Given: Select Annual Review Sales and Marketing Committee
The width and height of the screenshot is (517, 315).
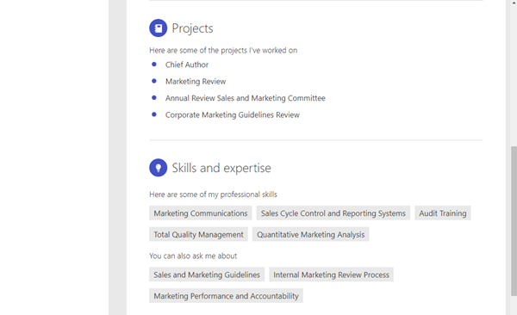Looking at the screenshot, I should point(246,98).
